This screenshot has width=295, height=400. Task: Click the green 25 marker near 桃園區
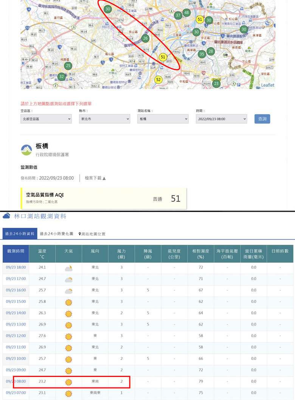68,66
